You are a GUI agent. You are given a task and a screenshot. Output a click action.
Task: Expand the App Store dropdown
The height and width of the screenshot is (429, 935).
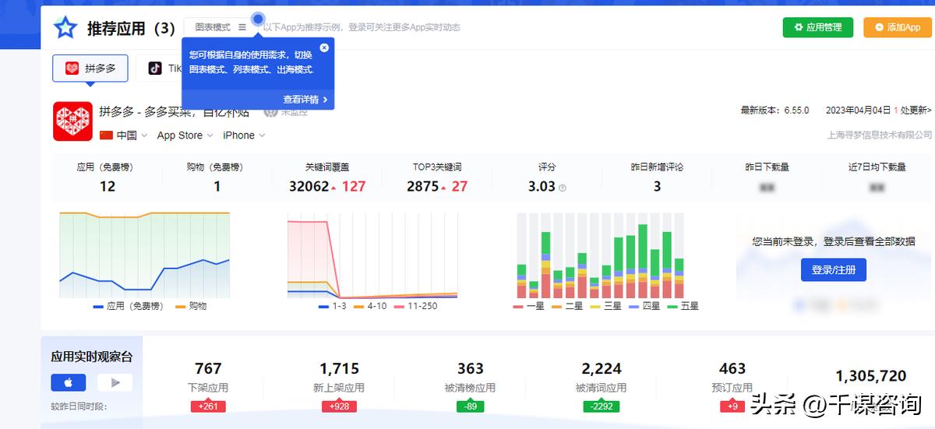coord(185,135)
